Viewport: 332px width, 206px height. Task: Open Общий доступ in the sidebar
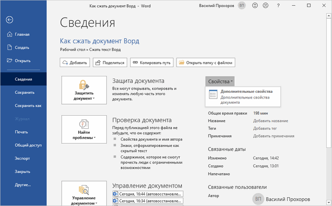tap(23, 145)
